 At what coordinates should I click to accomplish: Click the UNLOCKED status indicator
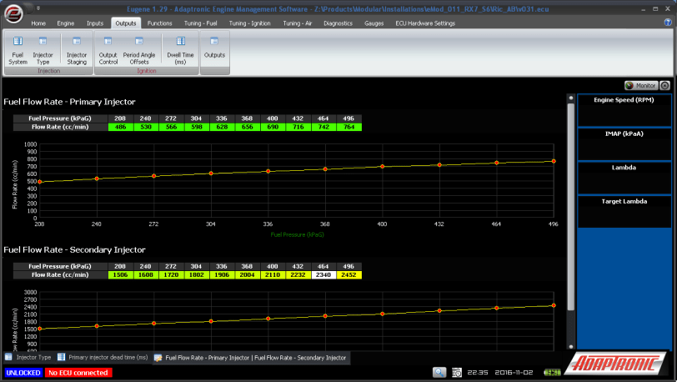click(23, 373)
